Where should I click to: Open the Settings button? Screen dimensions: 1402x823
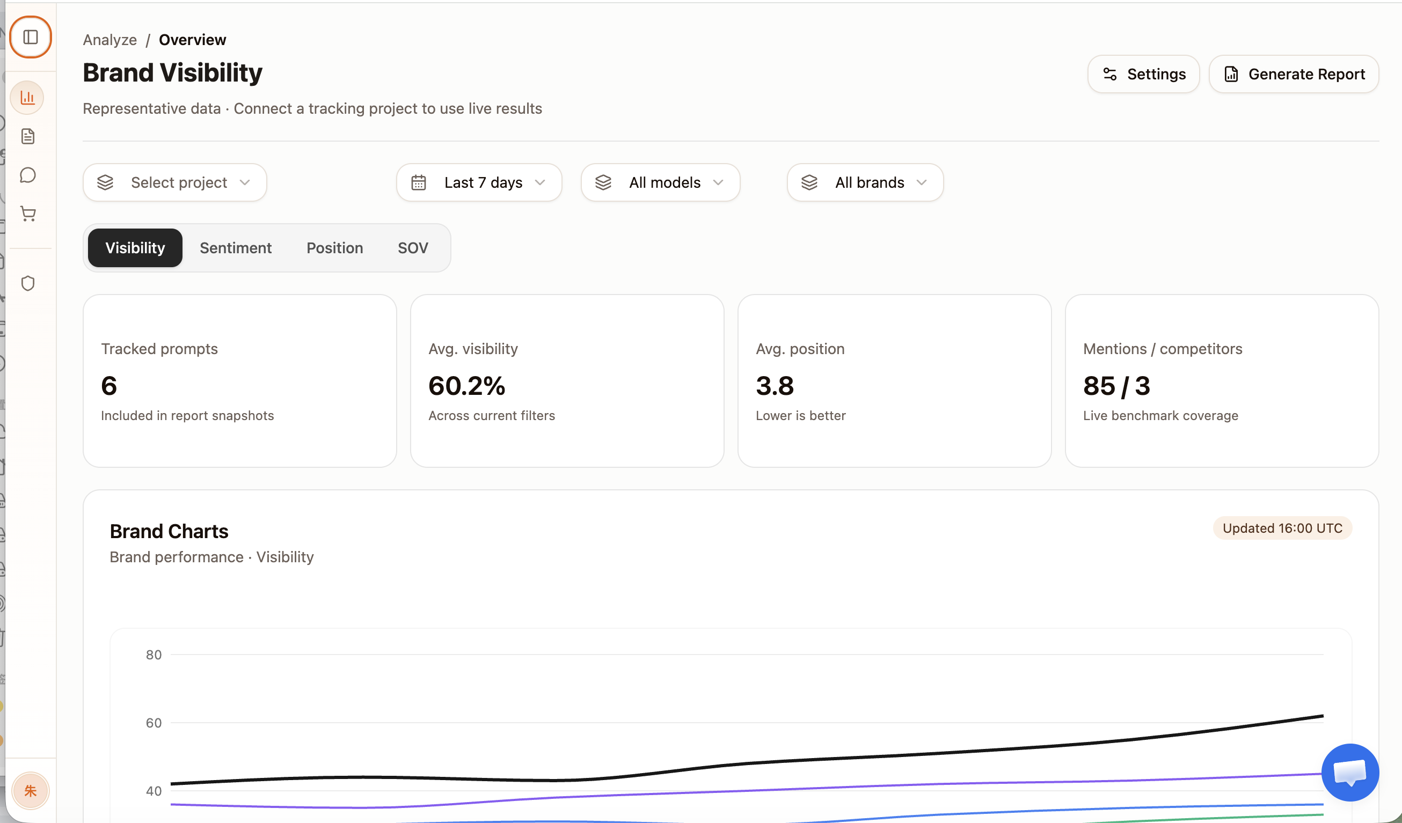click(1143, 74)
